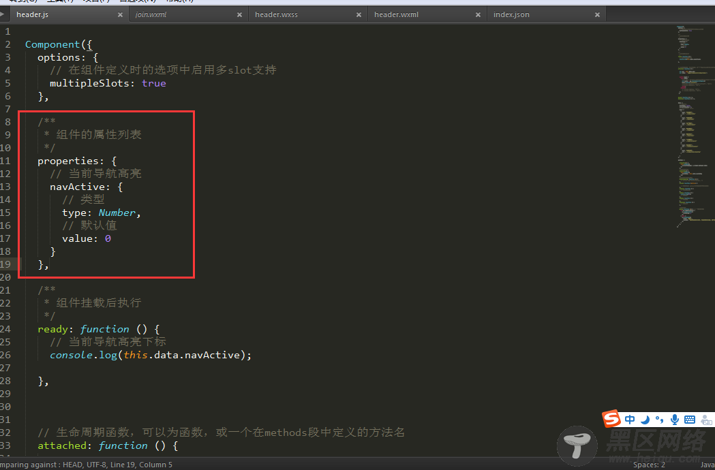Click the microphone voice input icon

click(x=674, y=420)
